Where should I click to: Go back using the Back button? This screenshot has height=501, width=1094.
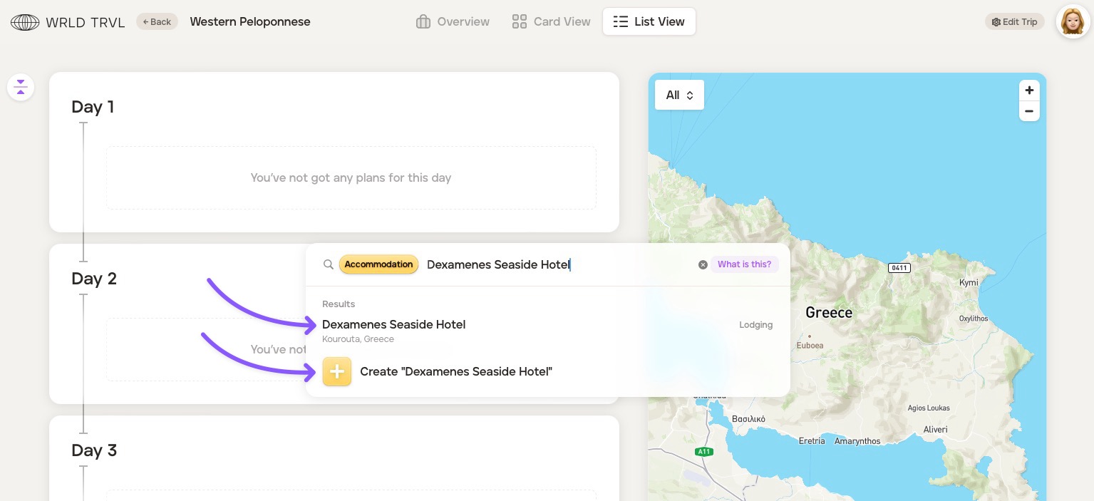click(x=157, y=21)
